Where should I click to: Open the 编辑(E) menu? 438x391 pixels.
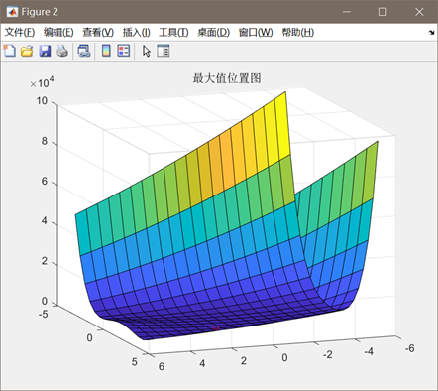tap(58, 32)
